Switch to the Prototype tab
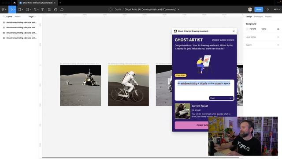The width and height of the screenshot is (282, 159). (x=258, y=17)
